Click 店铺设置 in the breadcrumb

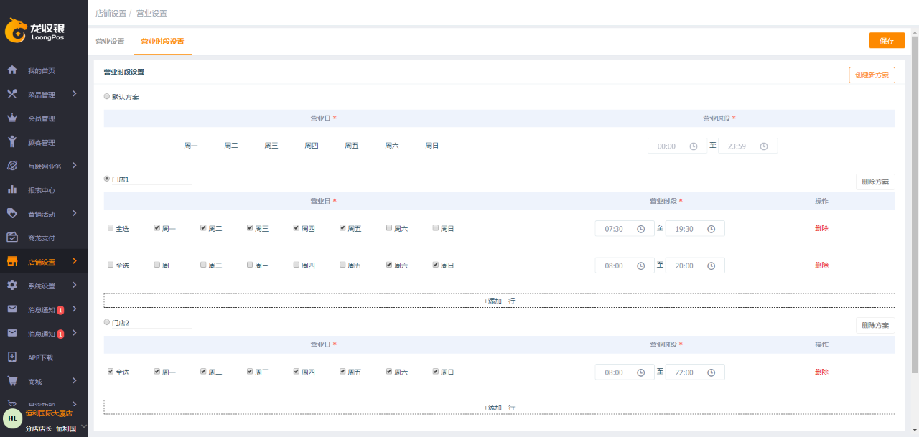tap(111, 14)
